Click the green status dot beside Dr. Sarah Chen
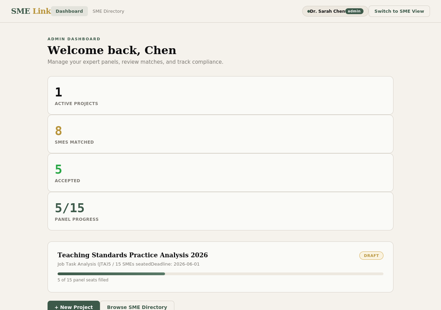The image size is (441, 310). click(309, 11)
